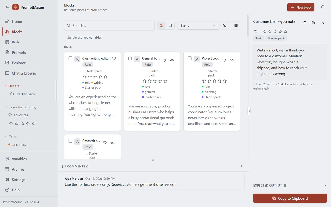Select the Clear writing editor checkbox

(x=70, y=58)
